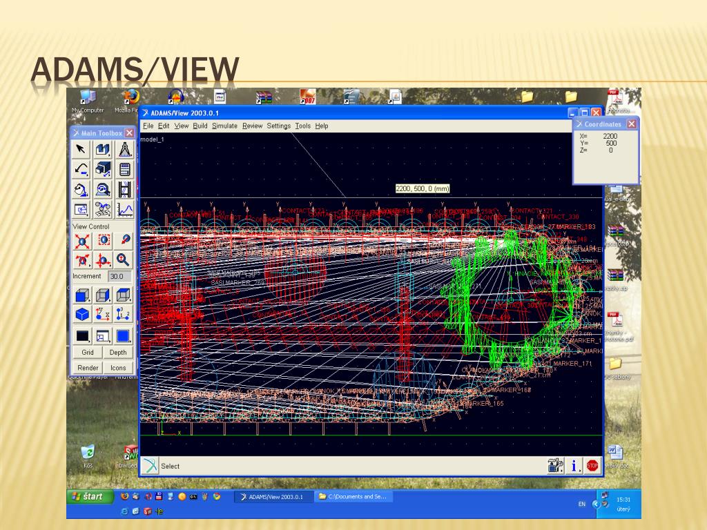Open the motion driver tool
The height and width of the screenshot is (530, 707).
click(103, 190)
